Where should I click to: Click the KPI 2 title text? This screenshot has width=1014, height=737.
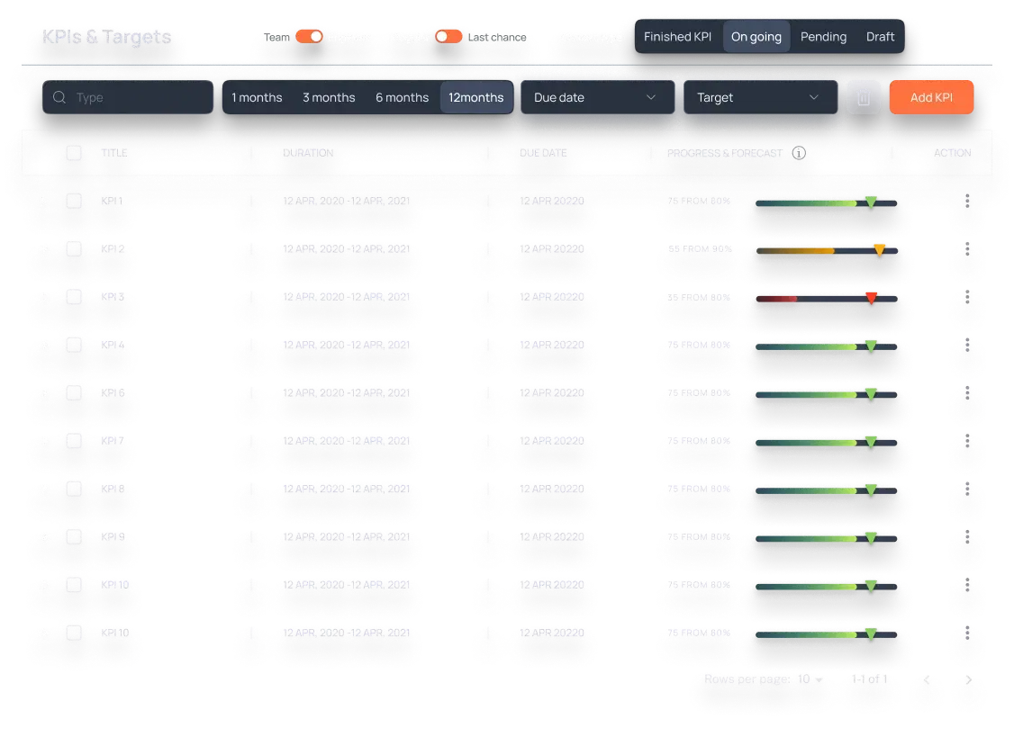[x=113, y=249]
